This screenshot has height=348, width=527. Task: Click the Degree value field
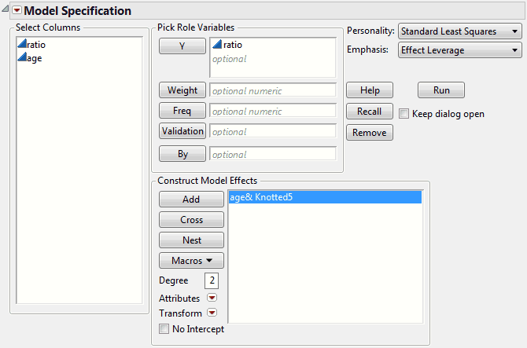pos(210,280)
